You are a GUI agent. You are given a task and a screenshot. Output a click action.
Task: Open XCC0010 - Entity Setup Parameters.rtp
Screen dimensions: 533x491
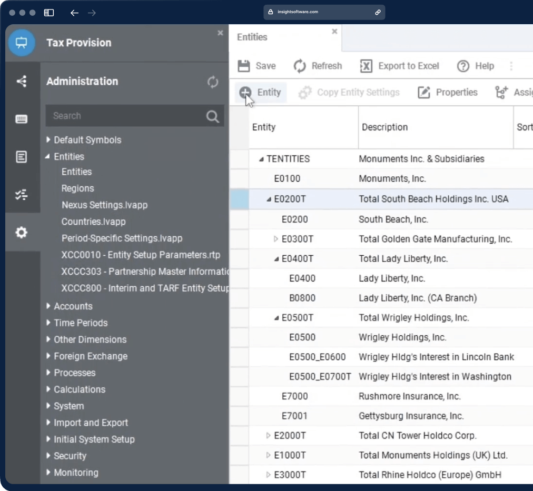[x=141, y=255]
